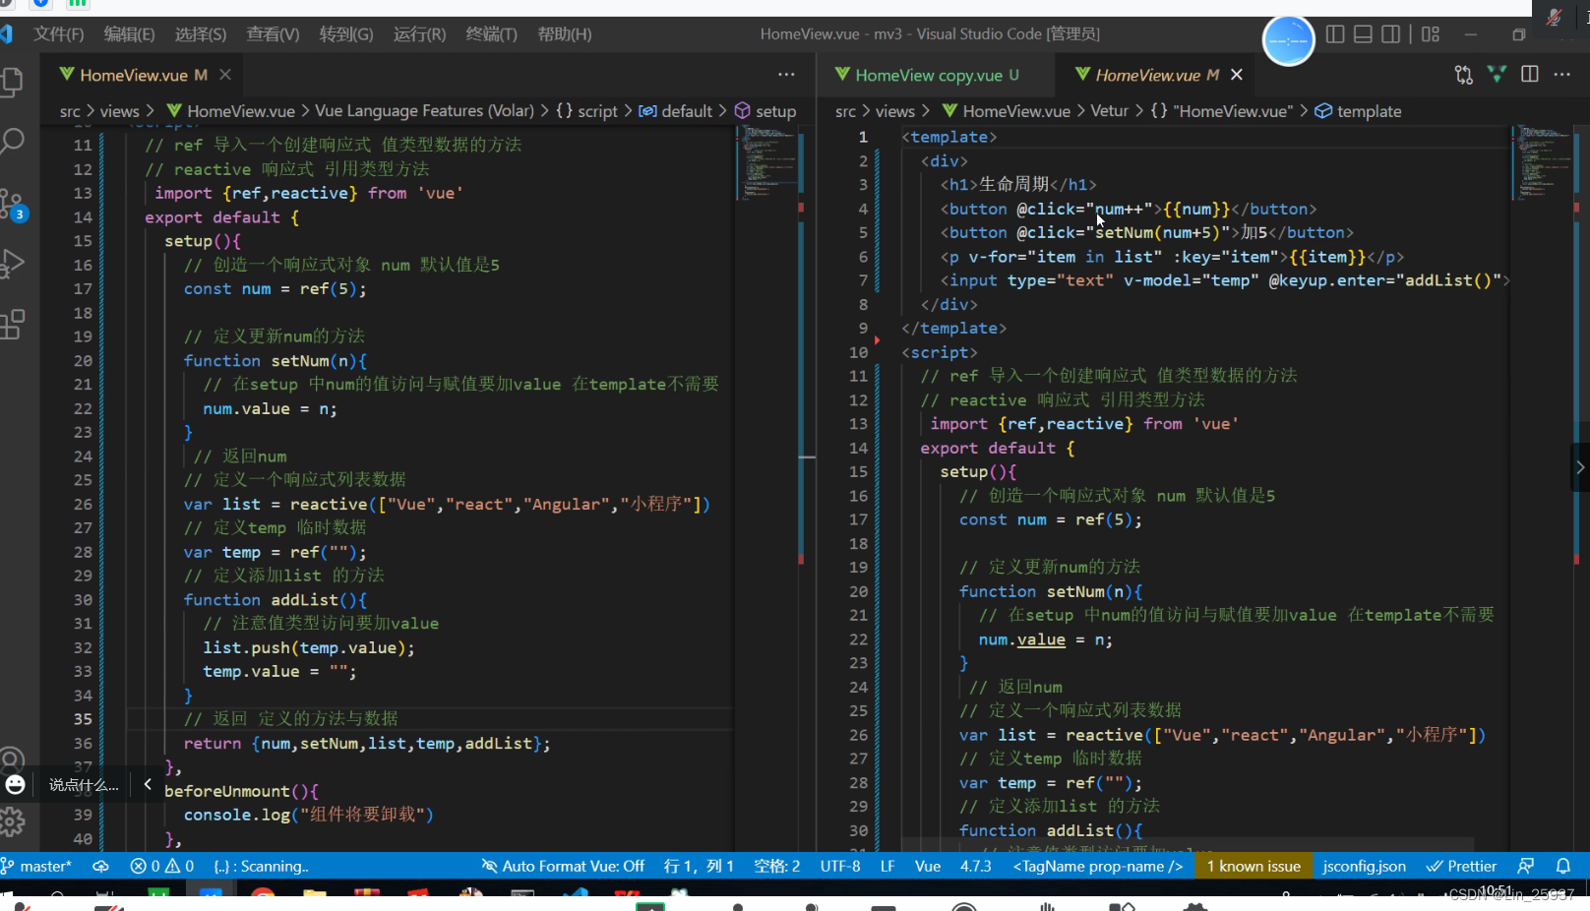Open the 选择(S) menu
The width and height of the screenshot is (1590, 911).
(201, 34)
